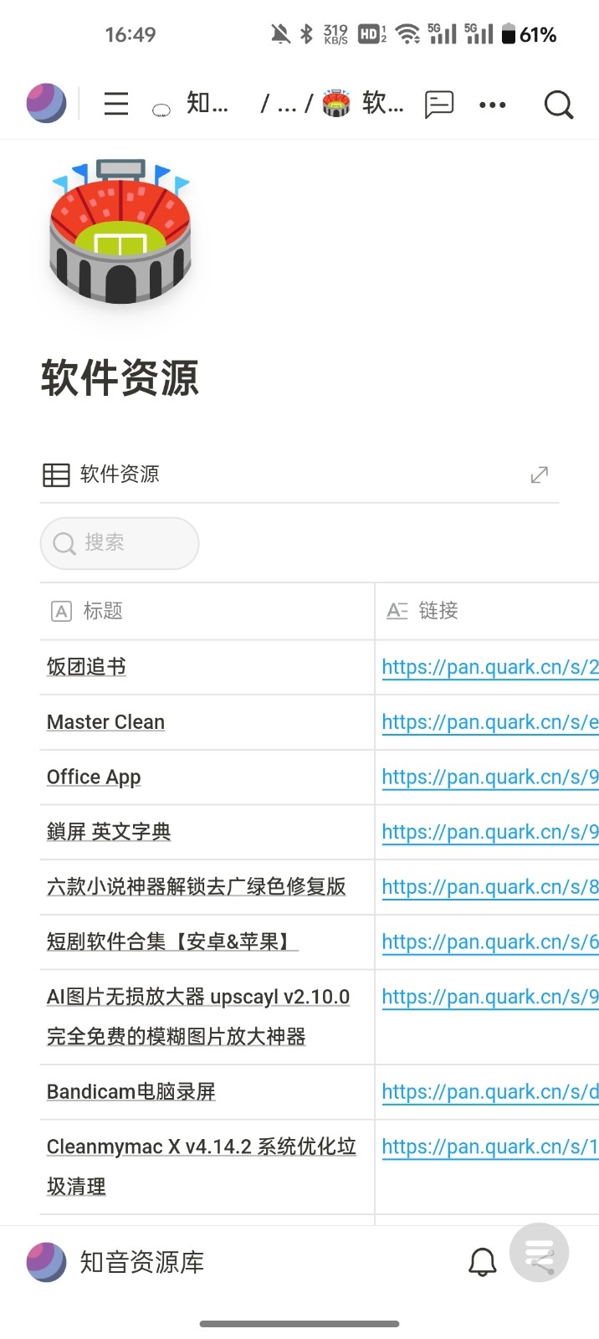Image resolution: width=599 pixels, height=1339 pixels.
Task: Open the Bandicam电脑录屏 entry
Action: coord(131,1092)
